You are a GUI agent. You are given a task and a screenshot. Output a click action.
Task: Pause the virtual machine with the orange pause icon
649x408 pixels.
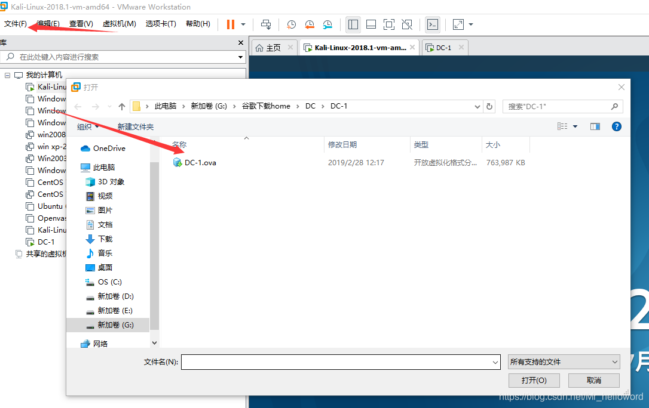[231, 24]
